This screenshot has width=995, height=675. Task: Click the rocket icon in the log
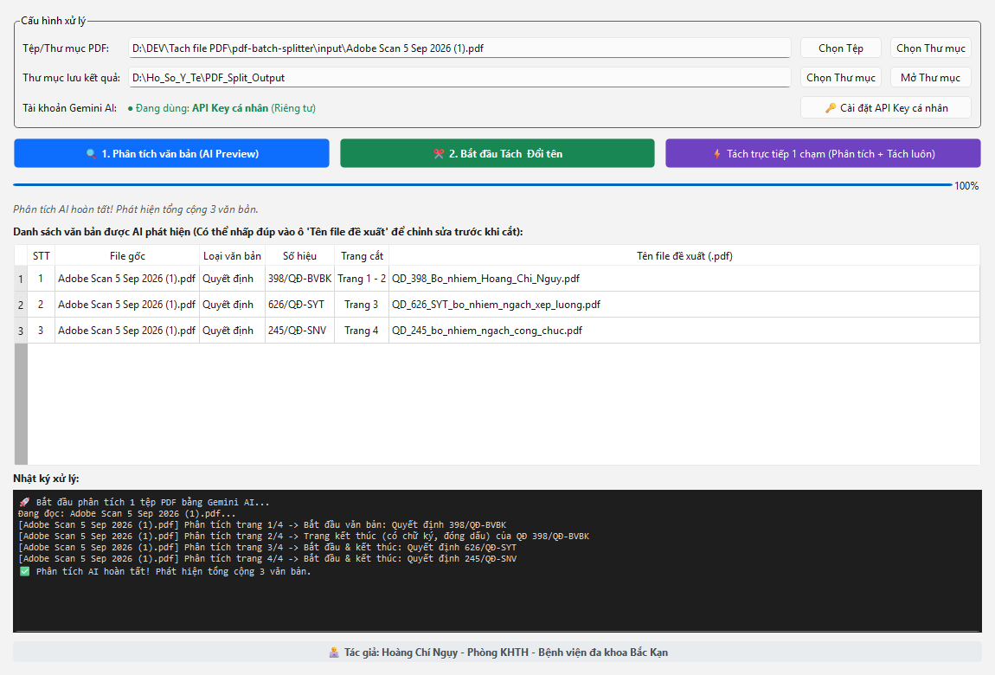coord(25,503)
